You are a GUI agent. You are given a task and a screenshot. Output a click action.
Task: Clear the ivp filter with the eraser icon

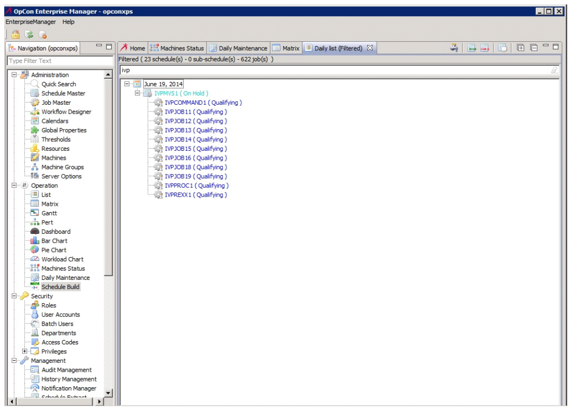(554, 70)
